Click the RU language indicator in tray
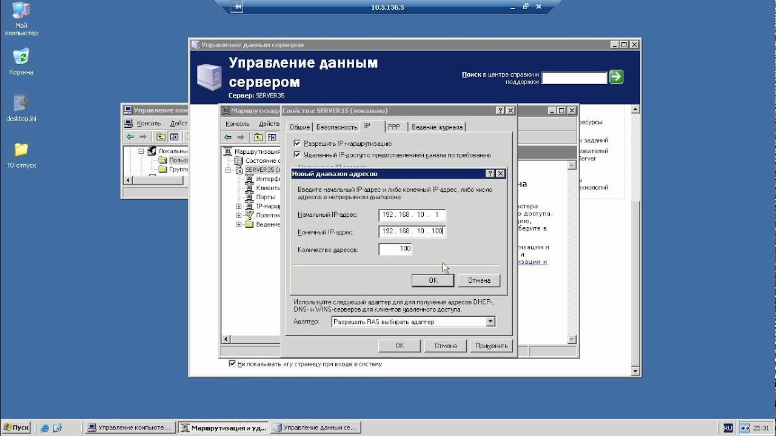Screen dimensions: 776x436 727,428
